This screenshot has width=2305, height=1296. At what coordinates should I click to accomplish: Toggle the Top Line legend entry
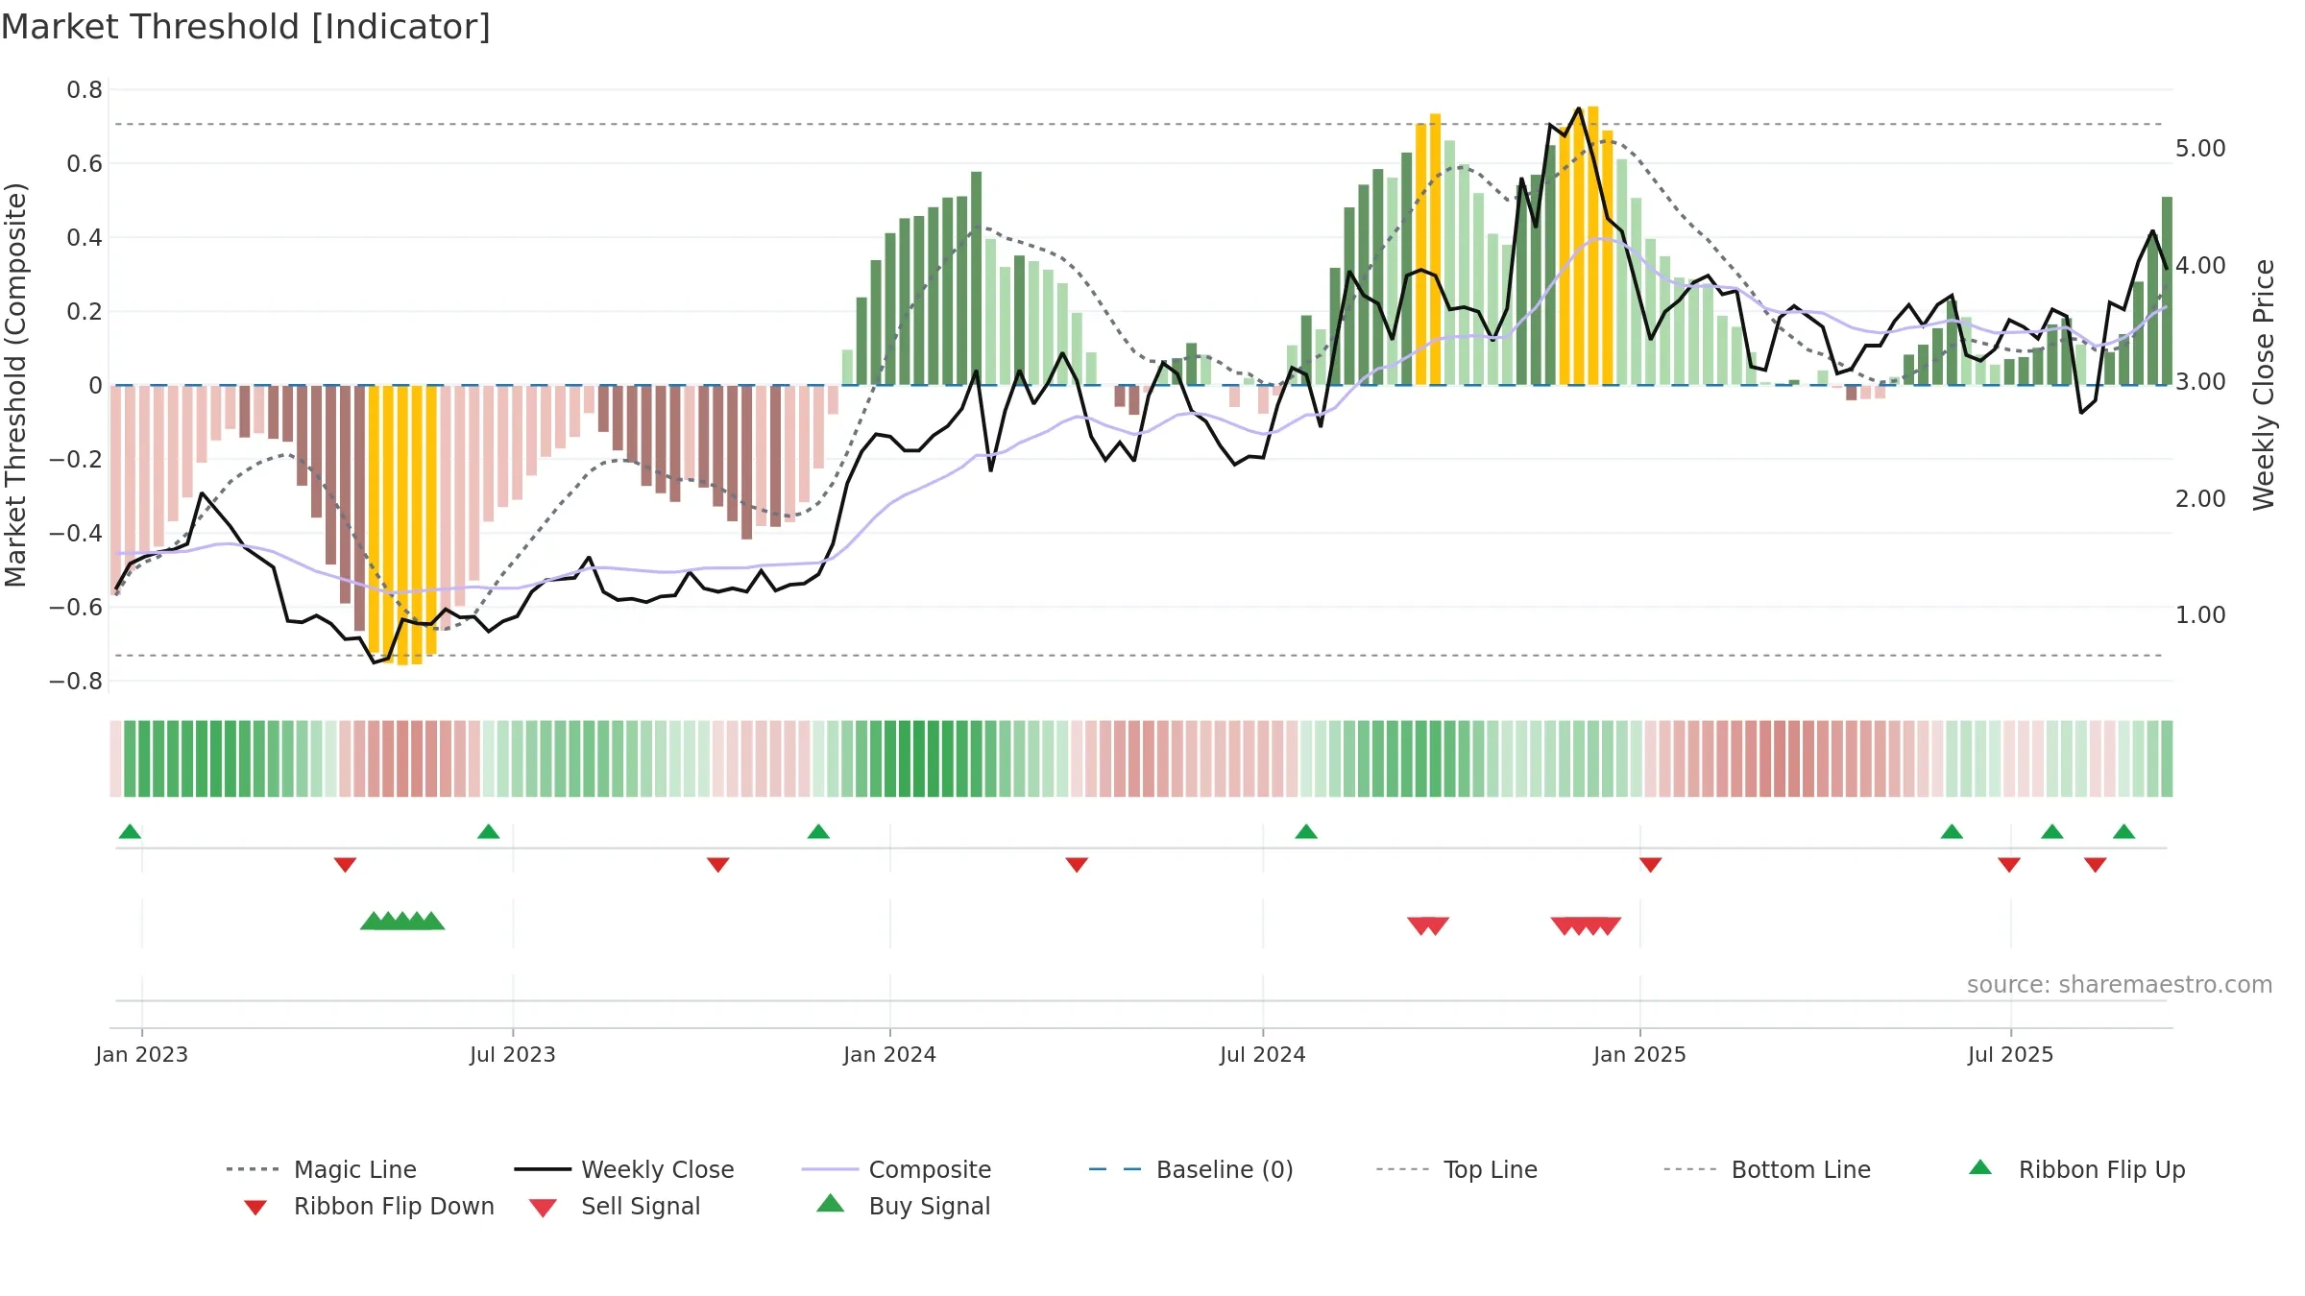1456,1169
